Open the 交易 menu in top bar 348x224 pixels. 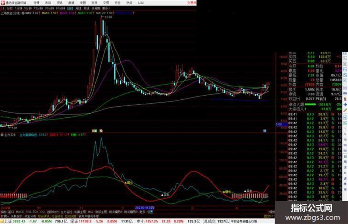(x=106, y=3)
